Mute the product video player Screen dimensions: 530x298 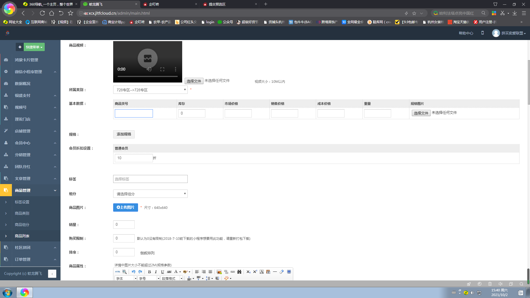pos(149,69)
